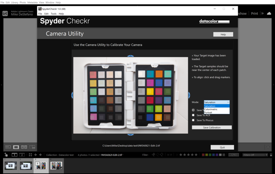The height and width of the screenshot is (174, 275).
Task: Filter by green color label
Action: pyautogui.click(x=210, y=155)
